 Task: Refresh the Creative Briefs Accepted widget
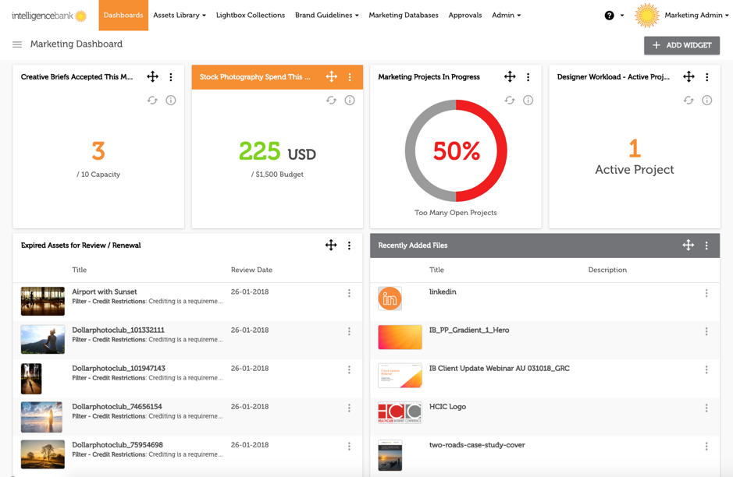point(152,101)
